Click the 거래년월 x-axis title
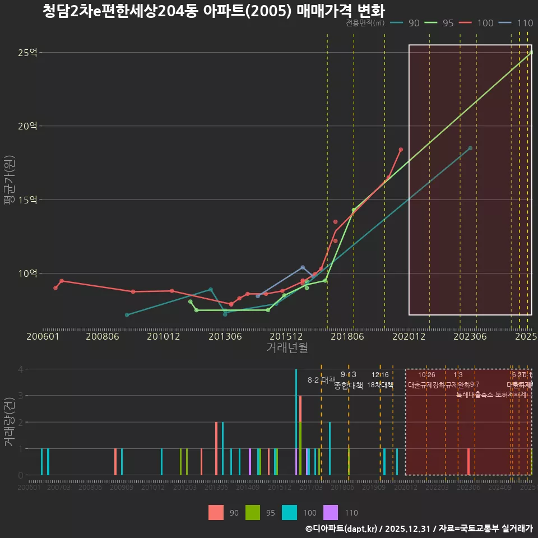 [287, 347]
